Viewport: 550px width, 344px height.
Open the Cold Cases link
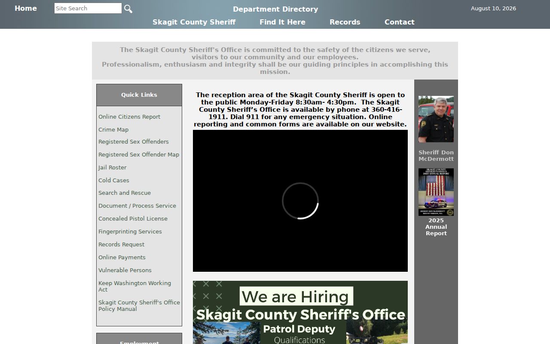[x=114, y=180]
